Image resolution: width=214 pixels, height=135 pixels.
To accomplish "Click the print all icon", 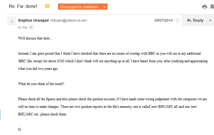I will [205, 7].
